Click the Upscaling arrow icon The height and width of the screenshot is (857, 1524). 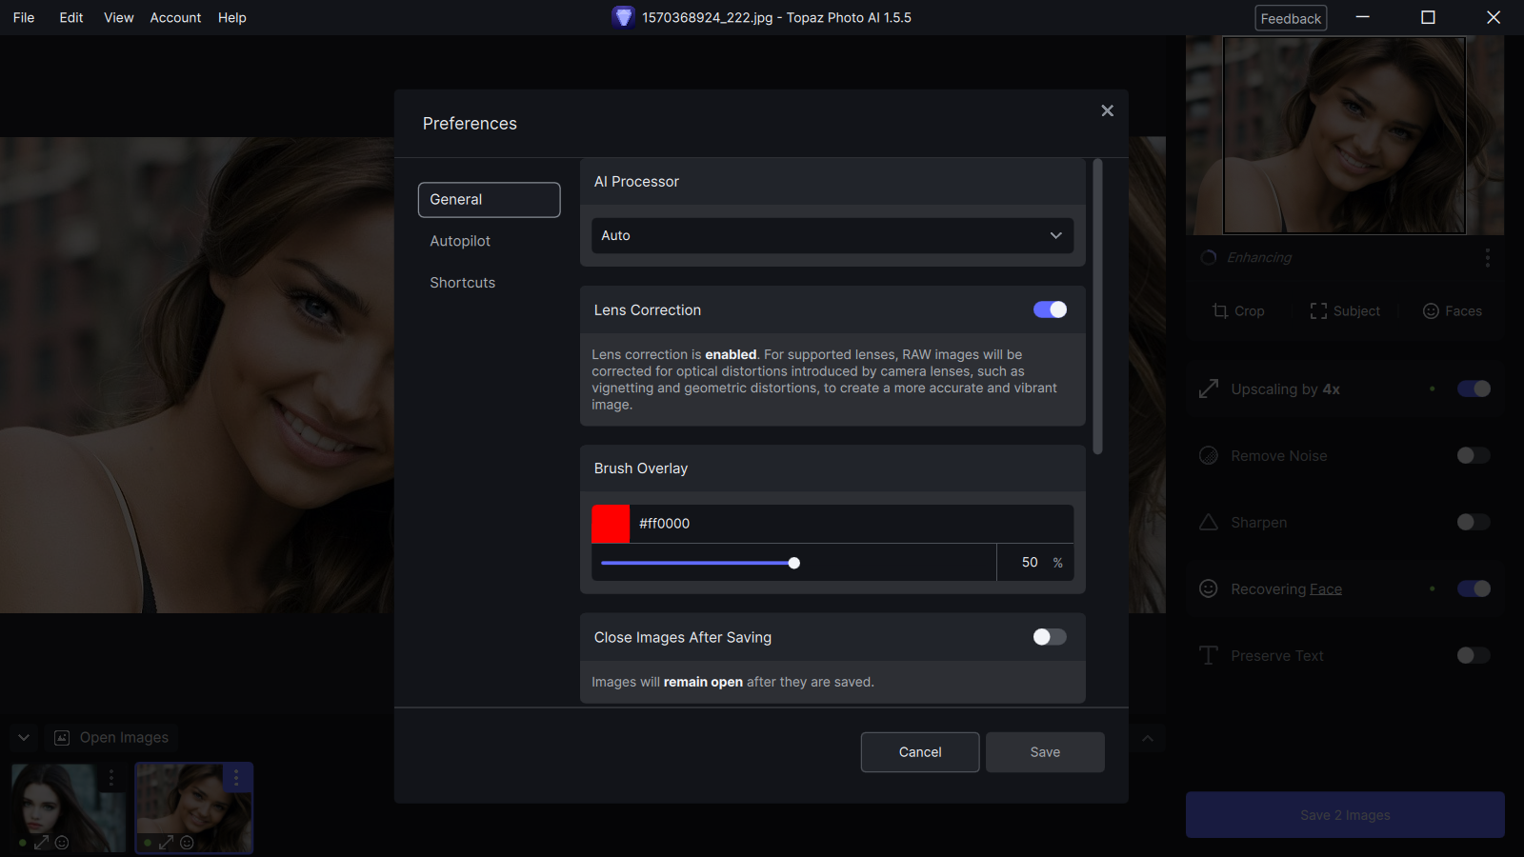[1209, 389]
